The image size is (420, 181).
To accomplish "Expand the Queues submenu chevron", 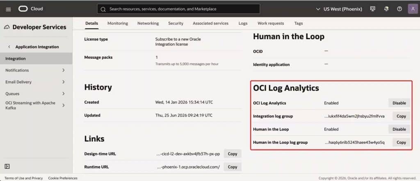I will 64,94.
